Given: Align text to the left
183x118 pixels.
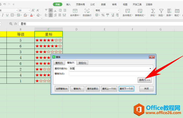Looking at the screenshot, I should pos(46,15).
